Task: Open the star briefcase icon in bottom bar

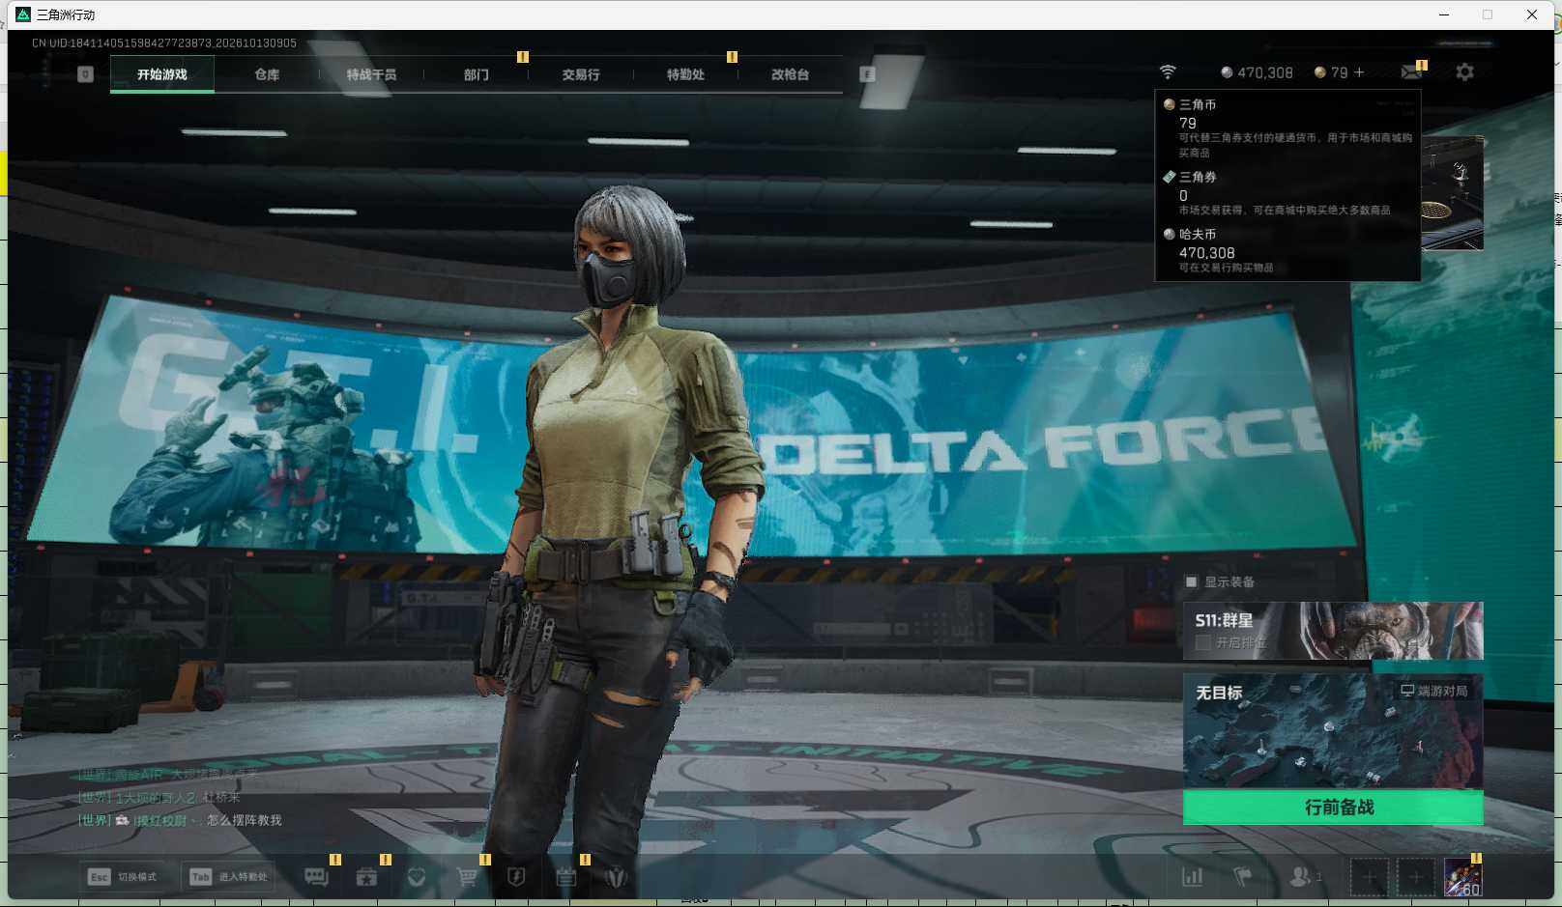Action: point(366,877)
